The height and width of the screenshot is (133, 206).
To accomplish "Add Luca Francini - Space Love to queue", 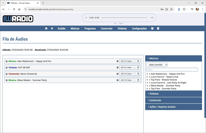I will click(150, 77).
